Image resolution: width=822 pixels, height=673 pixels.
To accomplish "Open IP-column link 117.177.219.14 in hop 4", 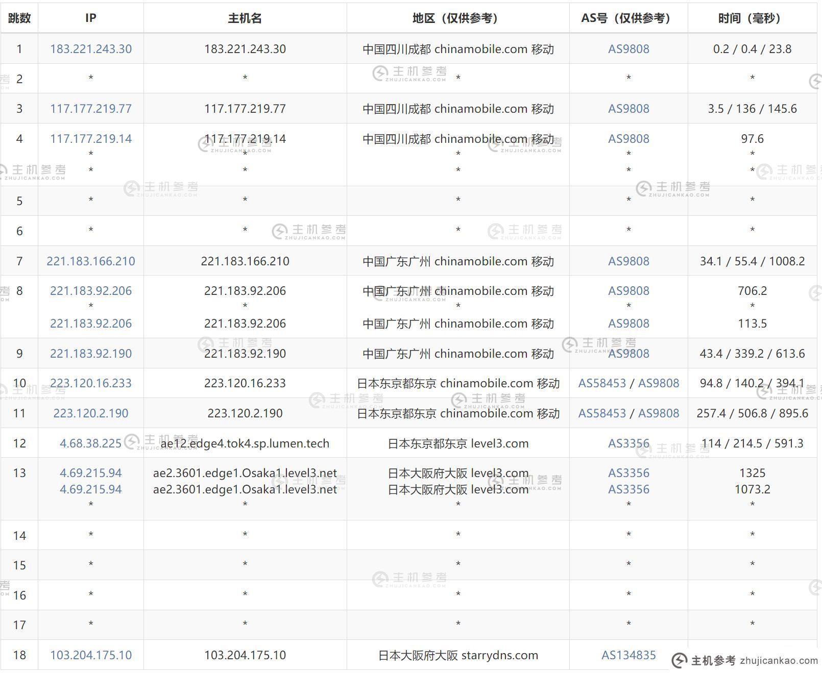I will (x=91, y=139).
